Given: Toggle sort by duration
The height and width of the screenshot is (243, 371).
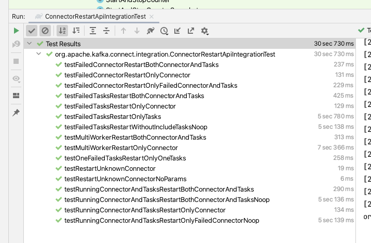Looking at the screenshot, I should [76, 31].
